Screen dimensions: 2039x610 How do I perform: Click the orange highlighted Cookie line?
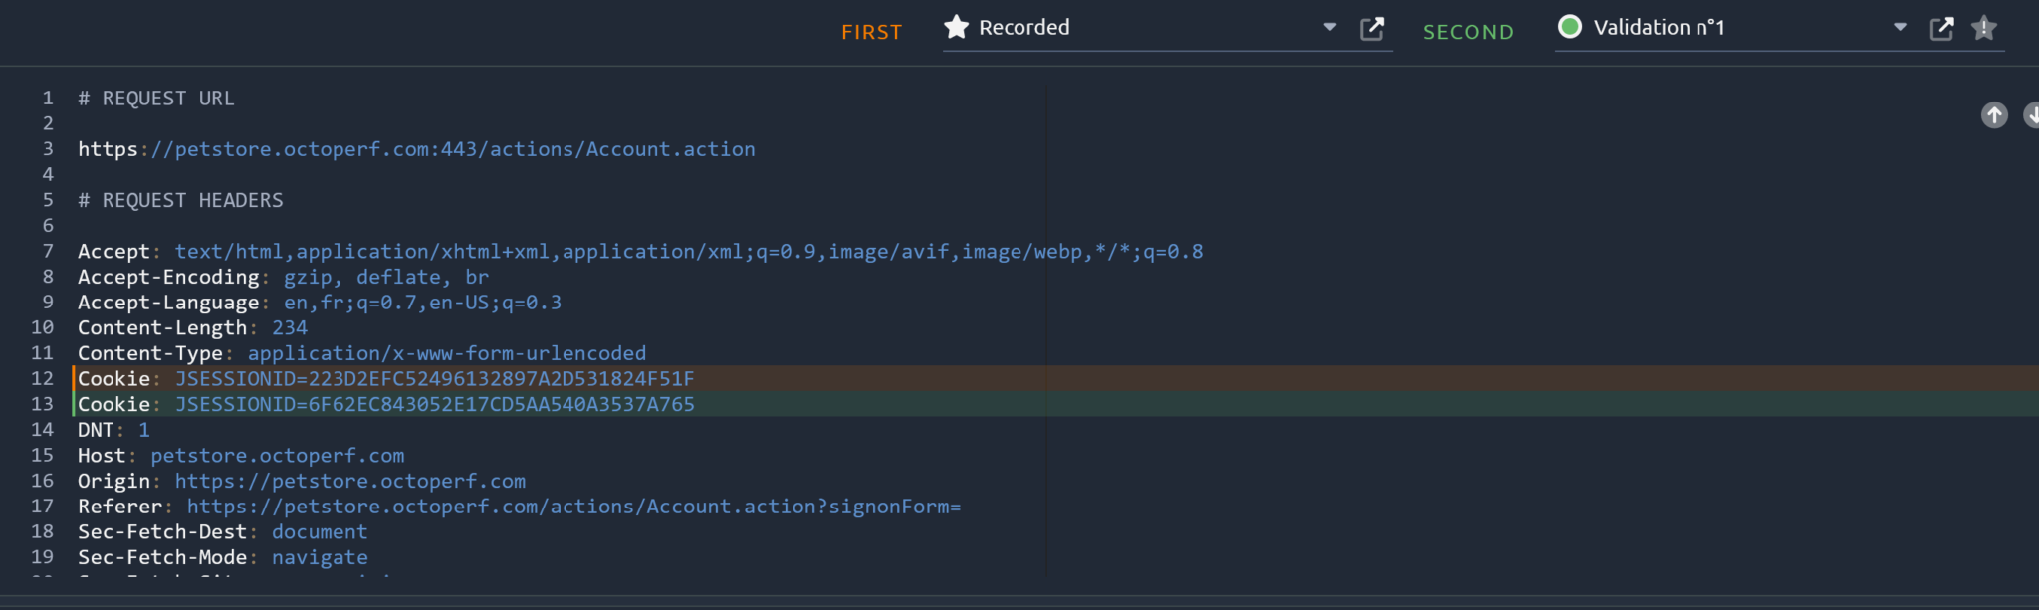coord(434,379)
